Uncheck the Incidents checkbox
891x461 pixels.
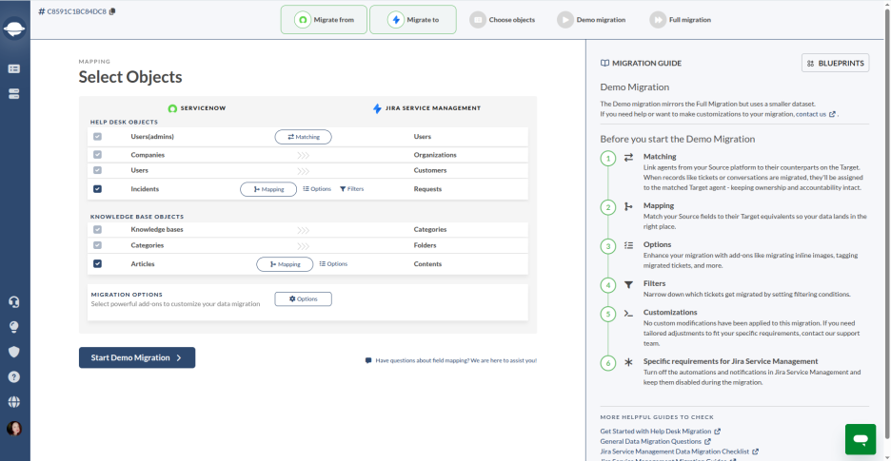click(98, 189)
